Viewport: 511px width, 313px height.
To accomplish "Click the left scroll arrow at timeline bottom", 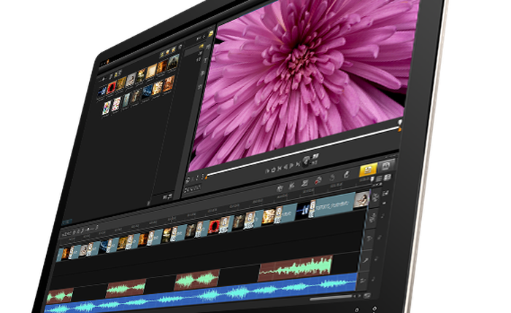I will coord(356,296).
